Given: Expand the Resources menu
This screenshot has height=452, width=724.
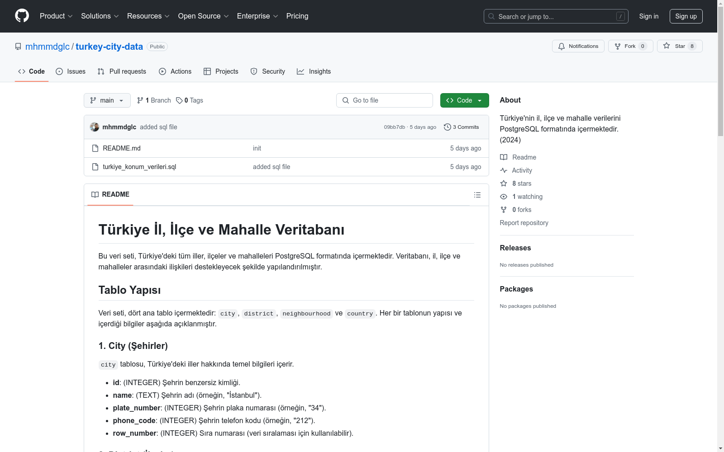Looking at the screenshot, I should tap(148, 16).
